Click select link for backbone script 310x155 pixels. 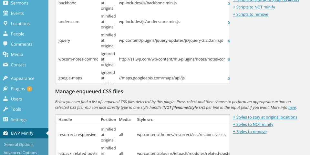229,3
